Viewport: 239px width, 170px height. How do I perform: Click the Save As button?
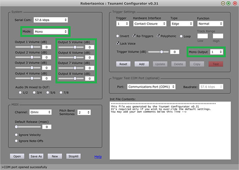(36, 156)
